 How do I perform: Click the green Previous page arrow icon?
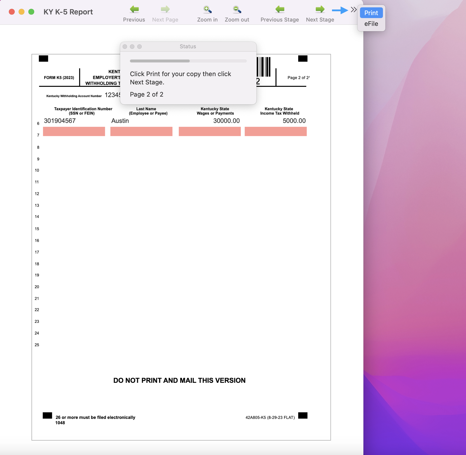(x=134, y=9)
